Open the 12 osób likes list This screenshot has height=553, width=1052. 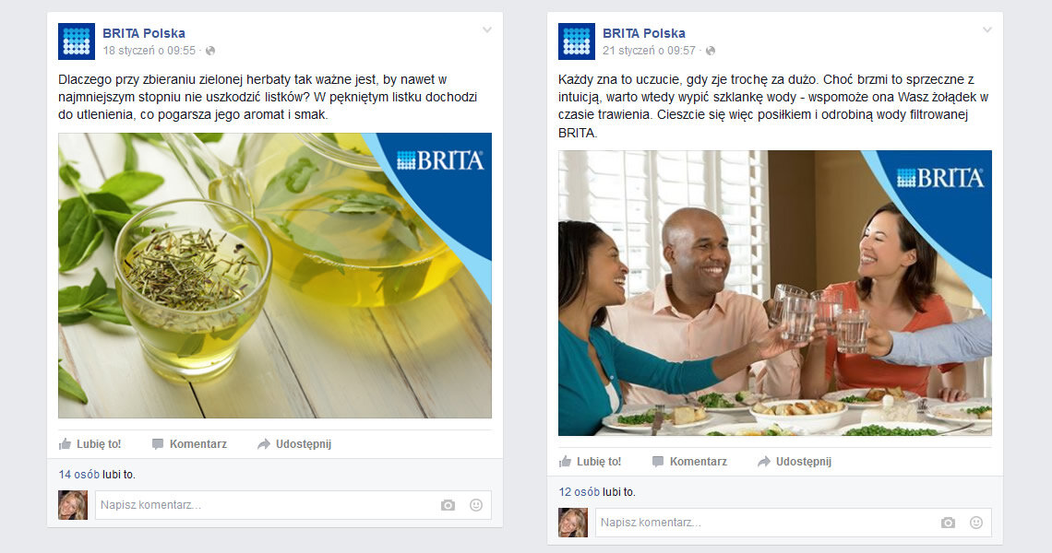click(579, 492)
